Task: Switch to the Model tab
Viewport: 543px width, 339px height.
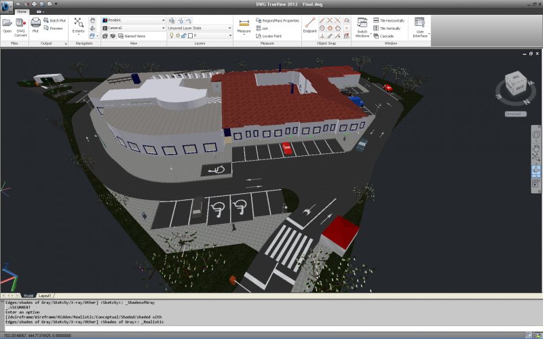Action: pos(29,296)
